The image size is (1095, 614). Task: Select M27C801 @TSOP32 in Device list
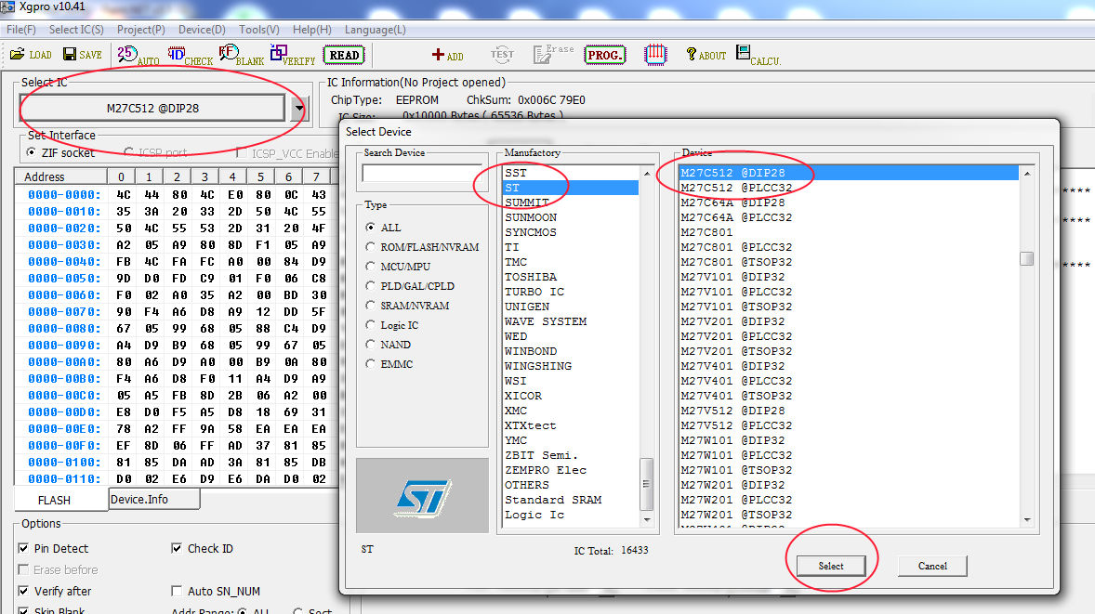849,262
